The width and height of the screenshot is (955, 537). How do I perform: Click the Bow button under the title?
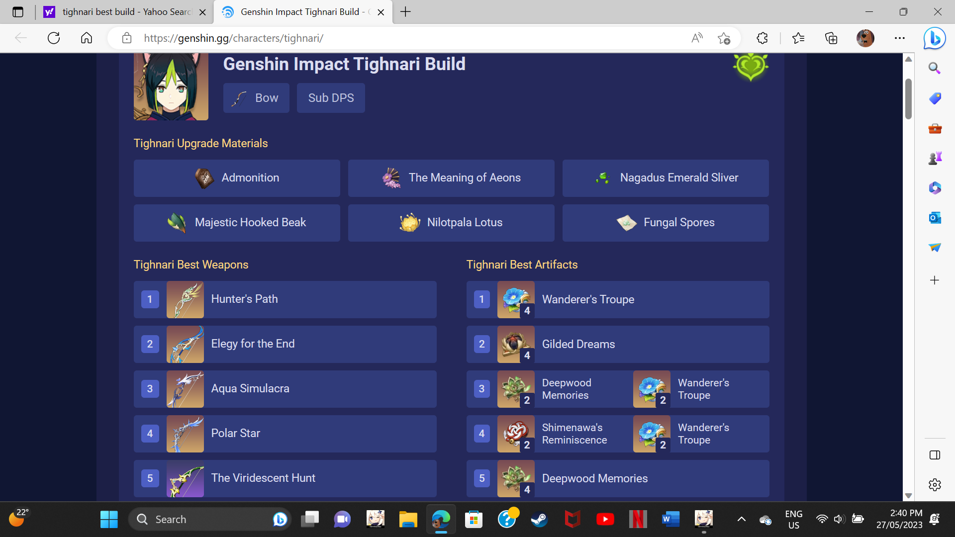[x=256, y=98]
